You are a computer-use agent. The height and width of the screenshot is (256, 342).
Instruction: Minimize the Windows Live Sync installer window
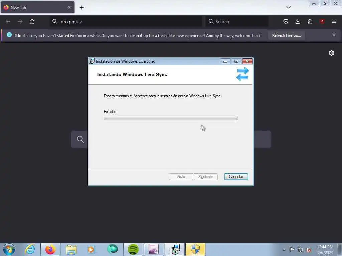pyautogui.click(x=225, y=61)
